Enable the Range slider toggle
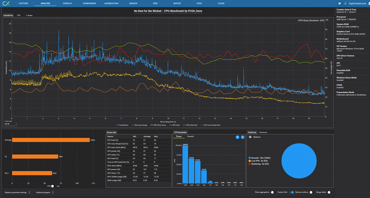 click(329, 192)
